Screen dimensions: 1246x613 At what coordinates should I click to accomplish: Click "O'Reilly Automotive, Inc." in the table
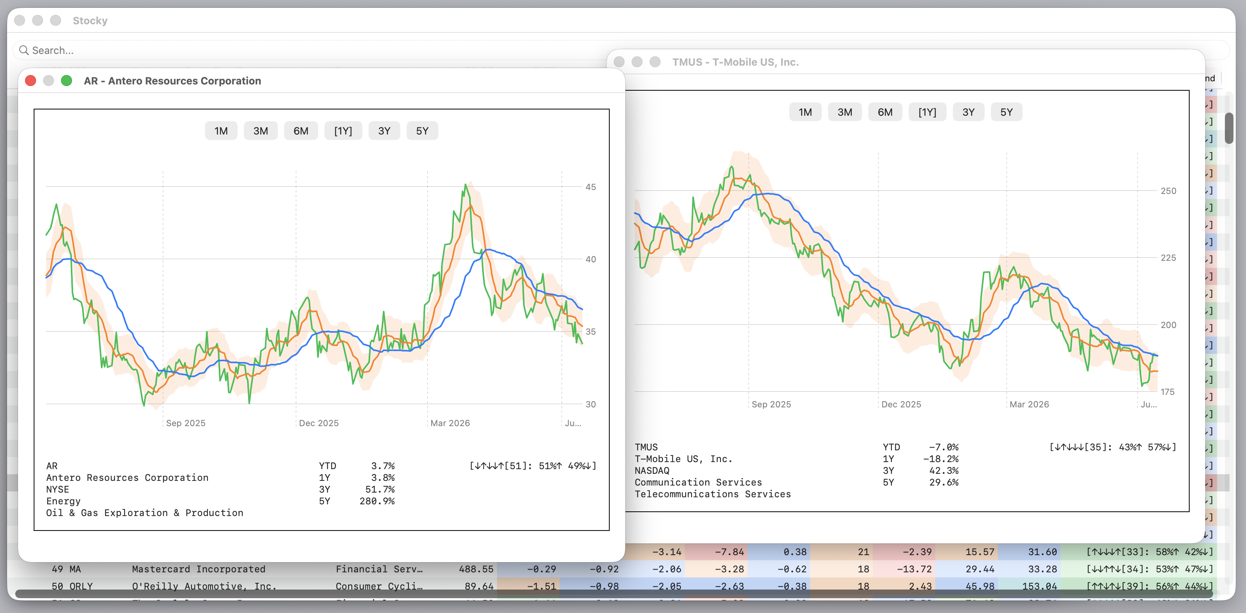[205, 586]
